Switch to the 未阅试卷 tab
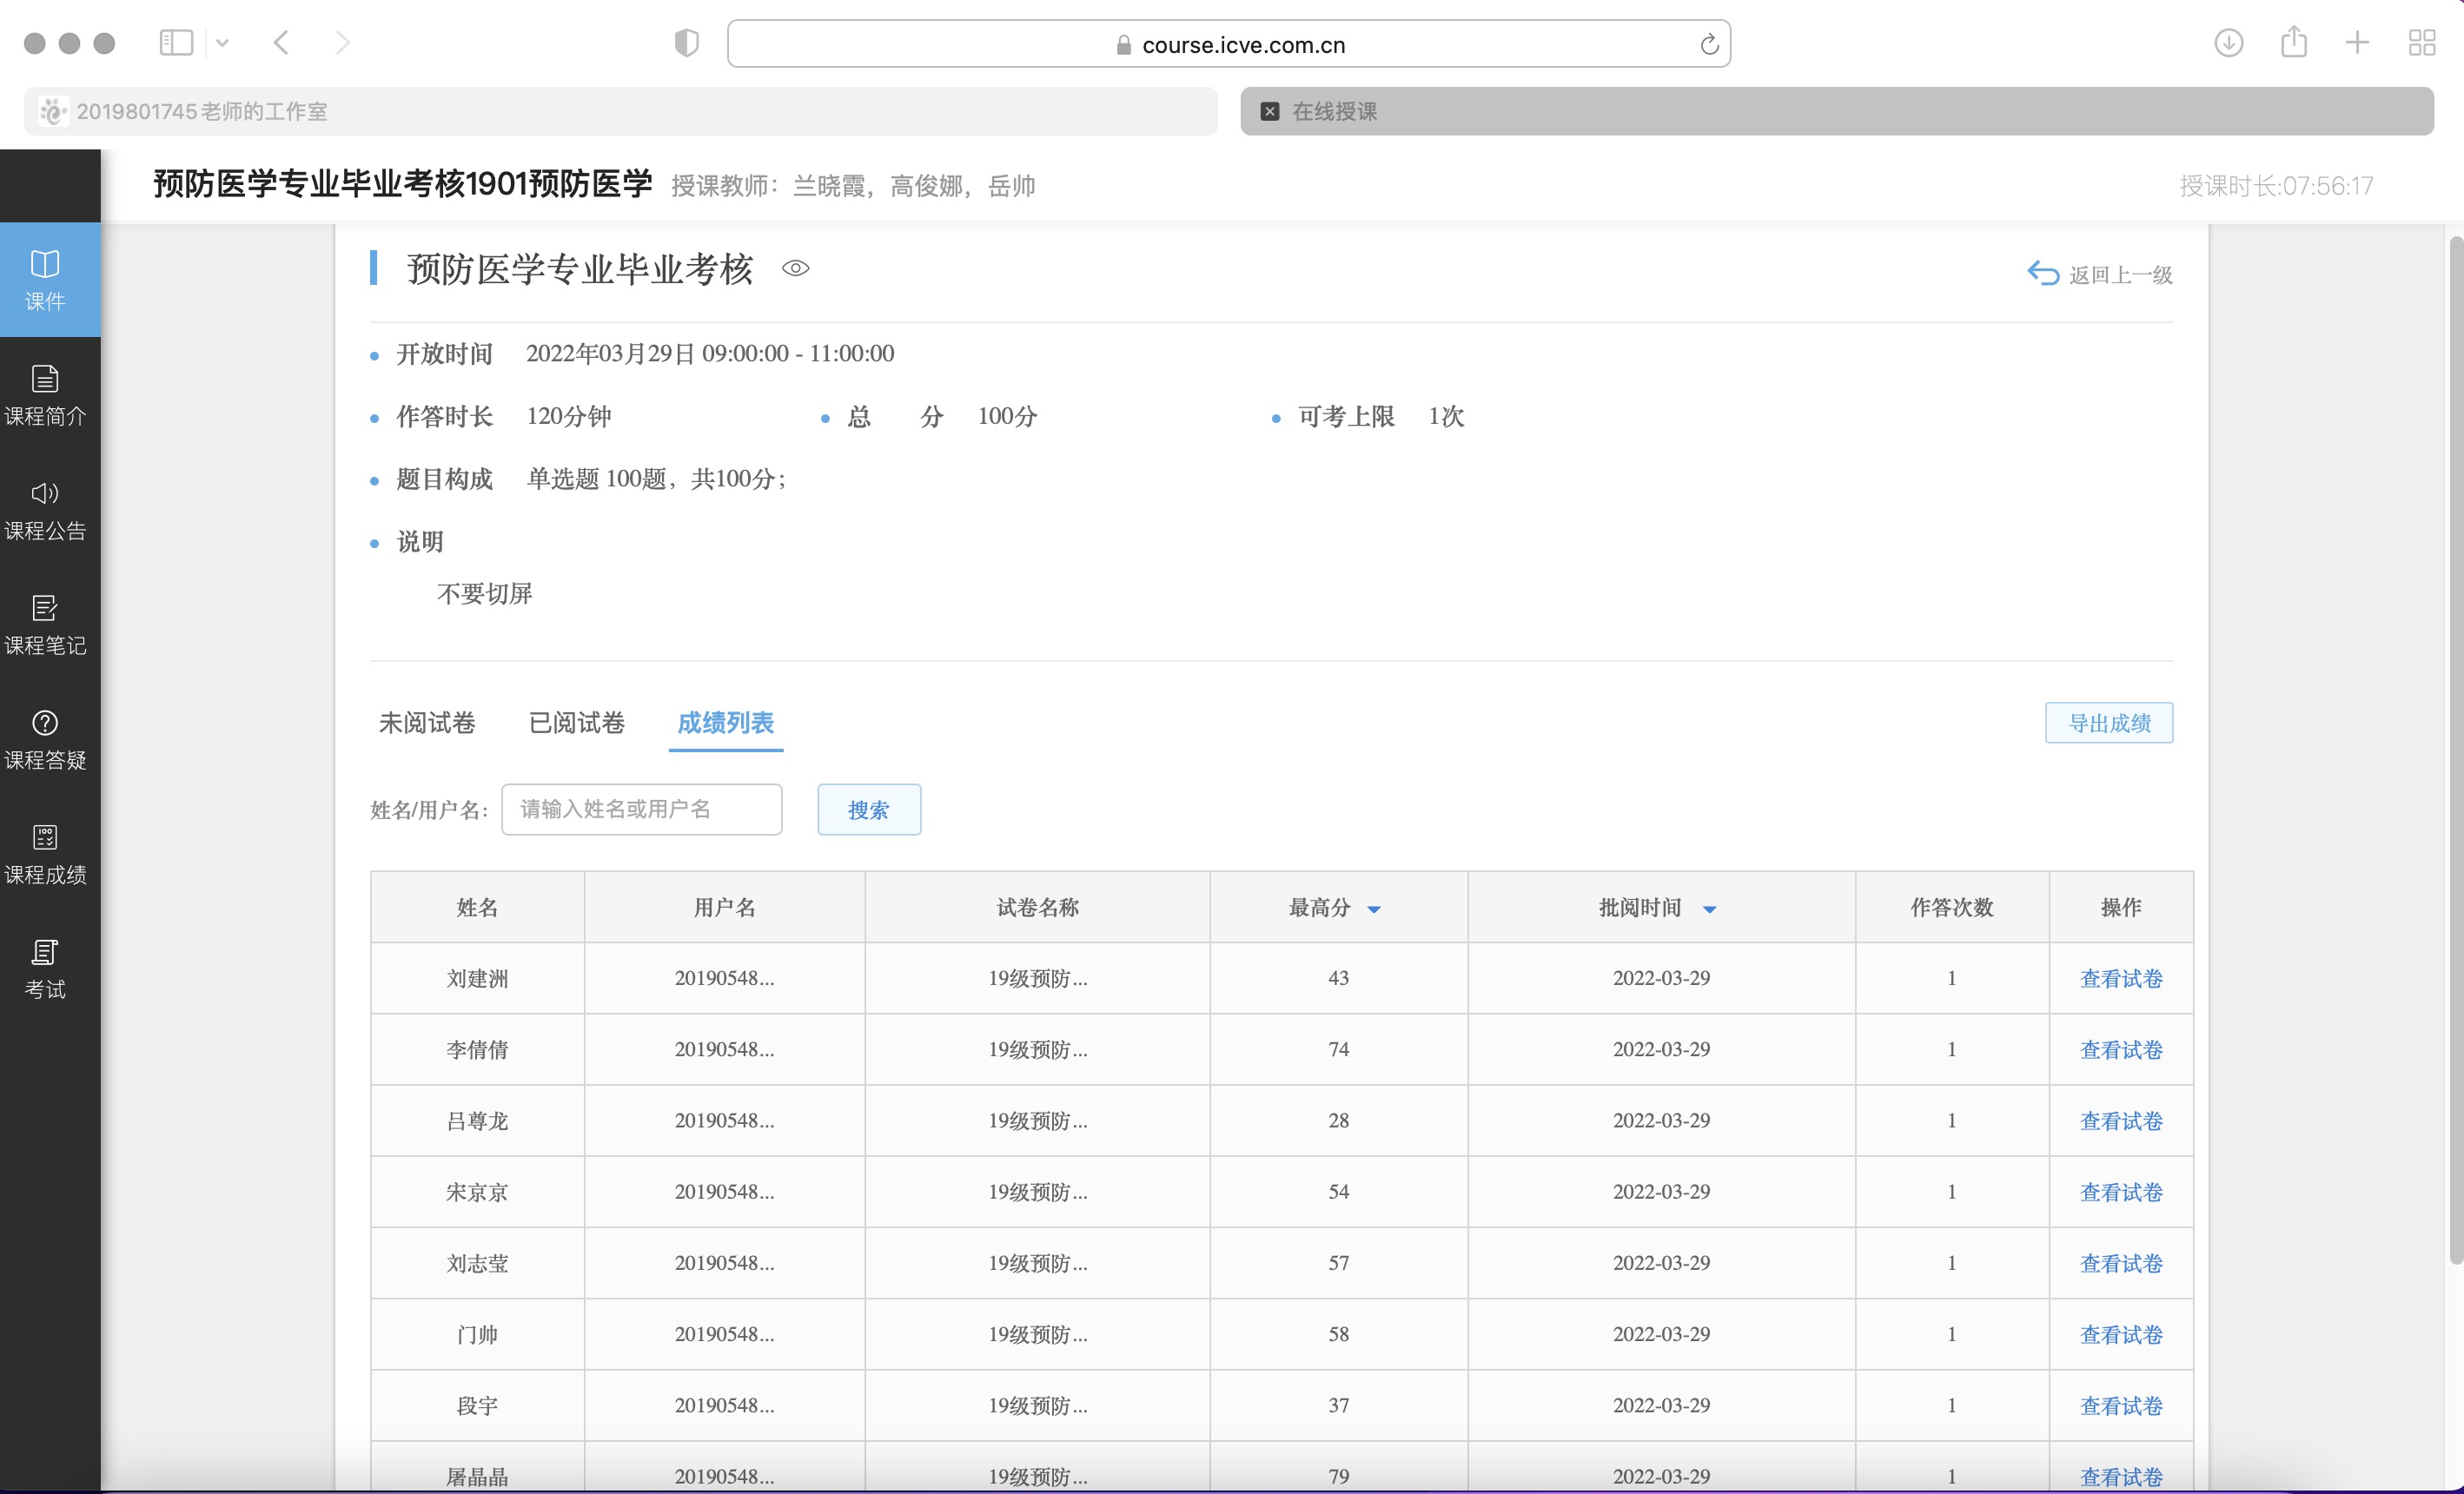This screenshot has width=2464, height=1494. pos(427,723)
